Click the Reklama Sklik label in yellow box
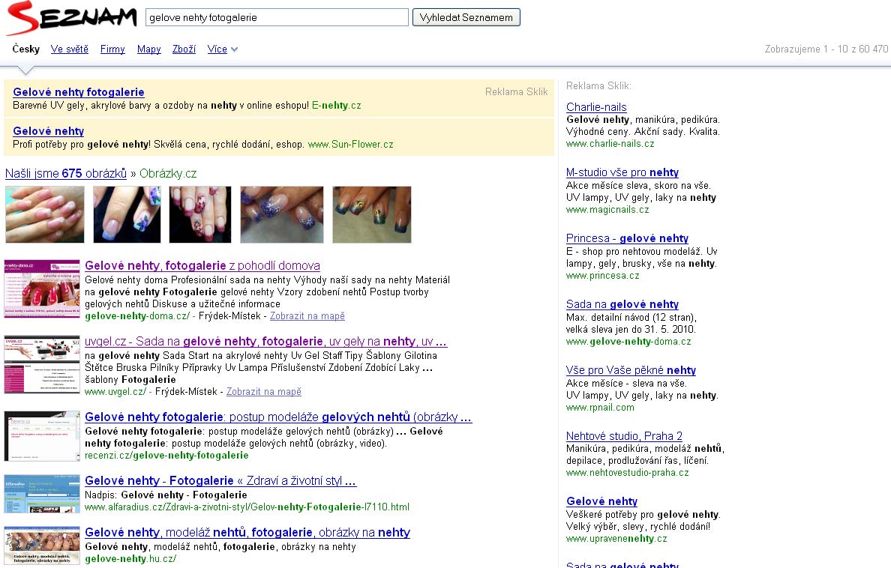The height and width of the screenshot is (568, 891). coord(516,91)
